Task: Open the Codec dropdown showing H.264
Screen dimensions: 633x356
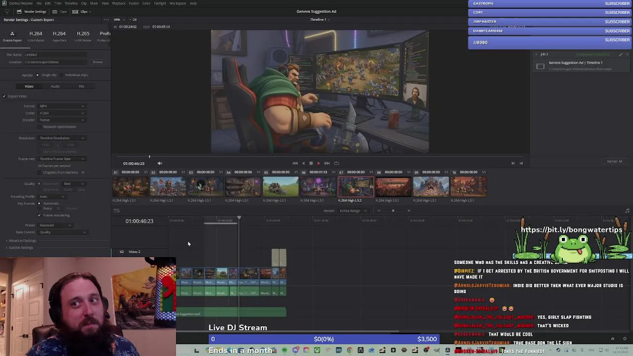Action: click(62, 113)
